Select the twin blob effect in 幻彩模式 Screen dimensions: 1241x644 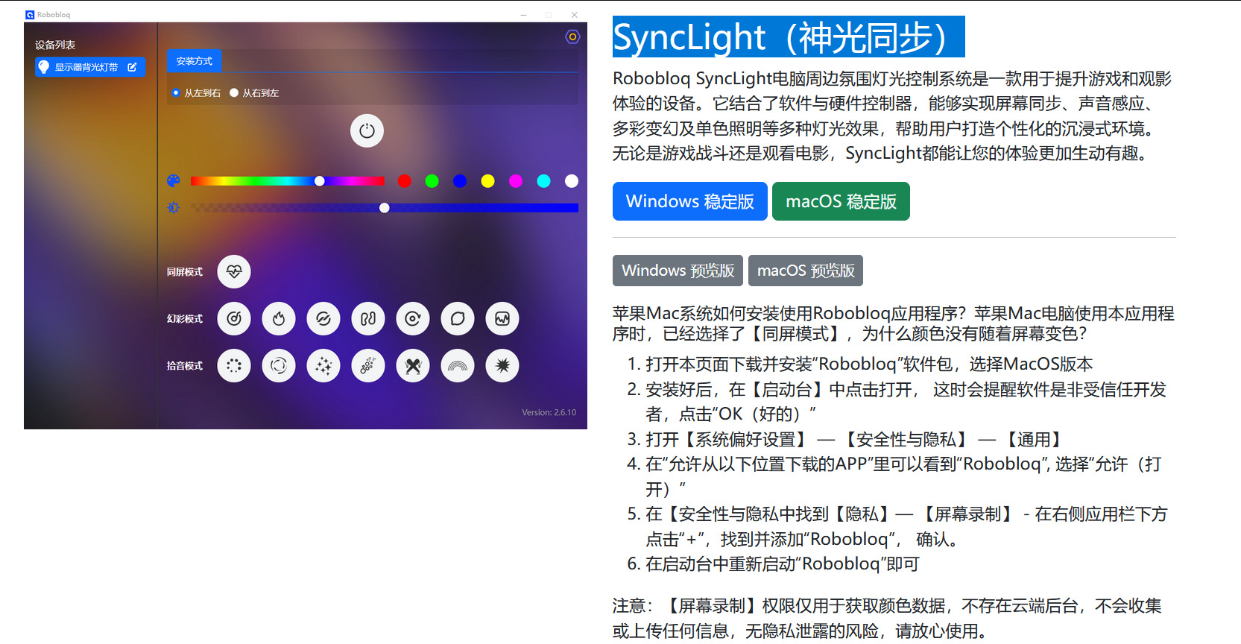(x=368, y=319)
